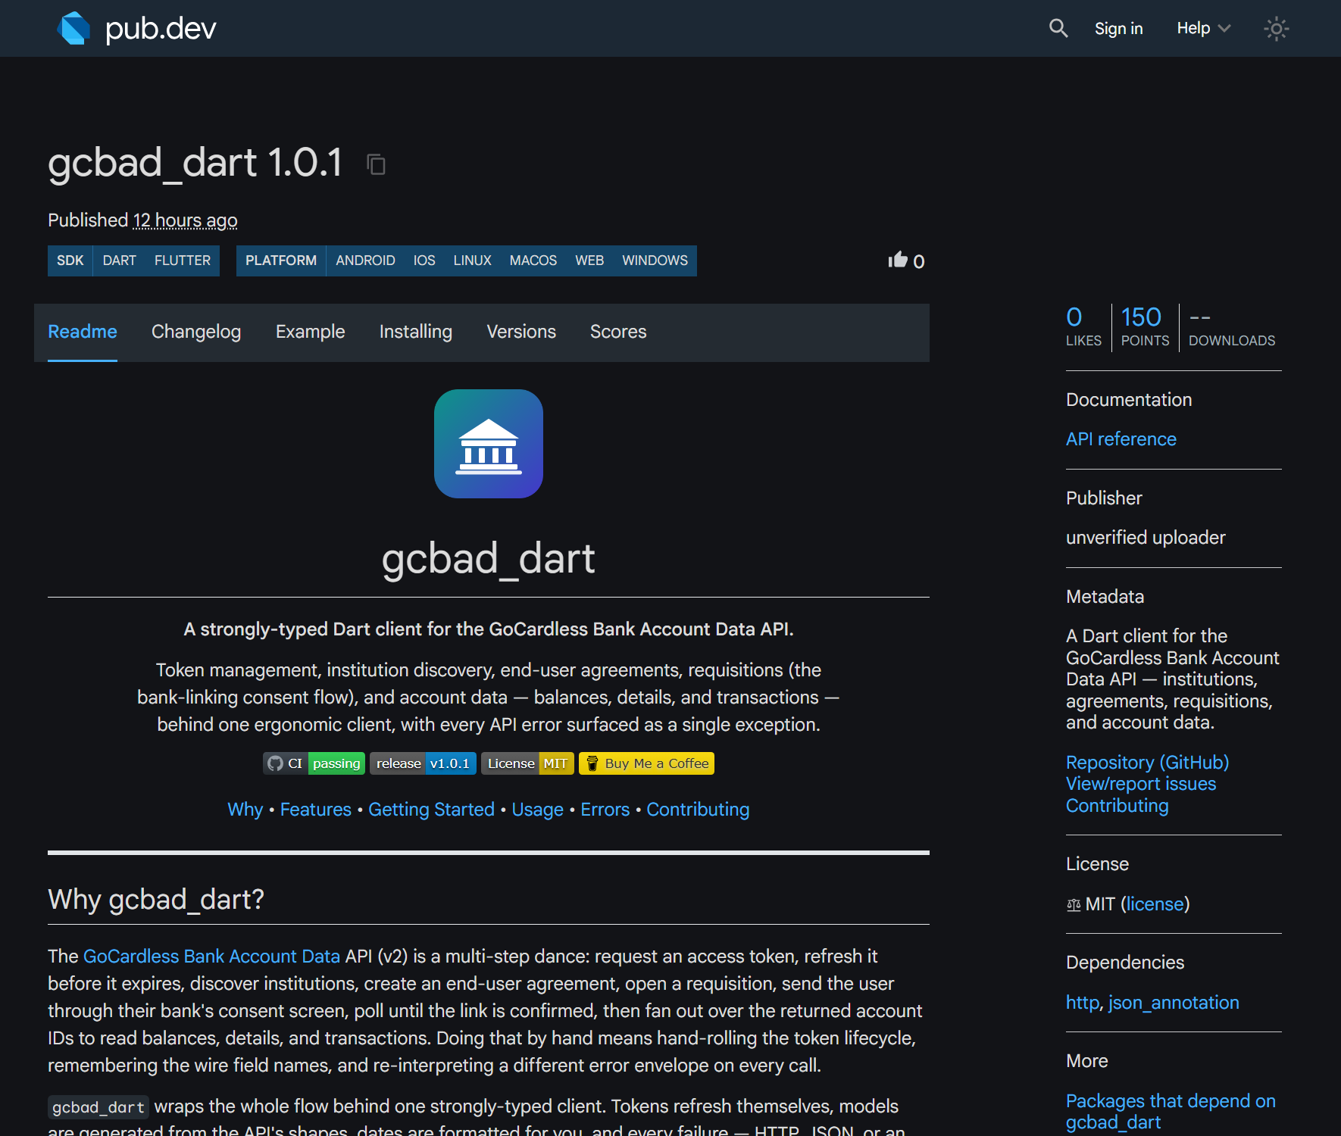This screenshot has width=1341, height=1136.
Task: Jump to Contributing link in readme
Action: [x=698, y=810]
